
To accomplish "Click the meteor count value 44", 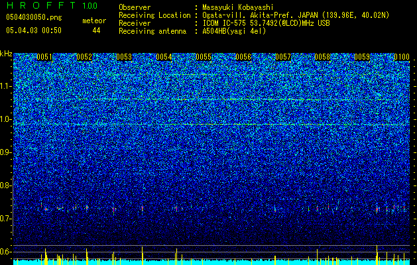I will coord(96,30).
